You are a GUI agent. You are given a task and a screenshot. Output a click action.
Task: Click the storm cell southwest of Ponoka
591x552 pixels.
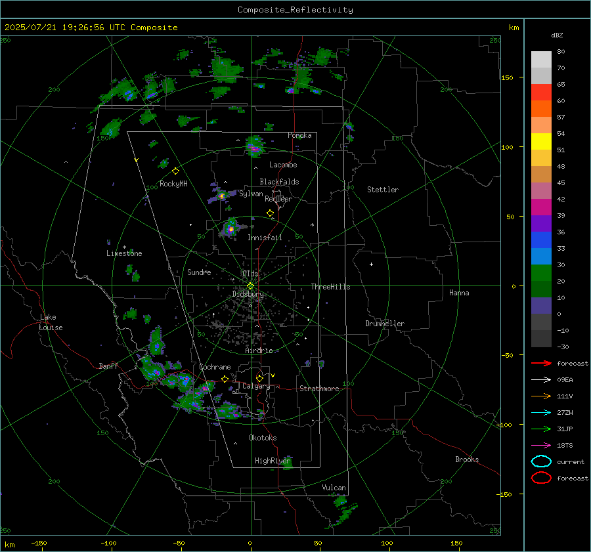point(255,148)
